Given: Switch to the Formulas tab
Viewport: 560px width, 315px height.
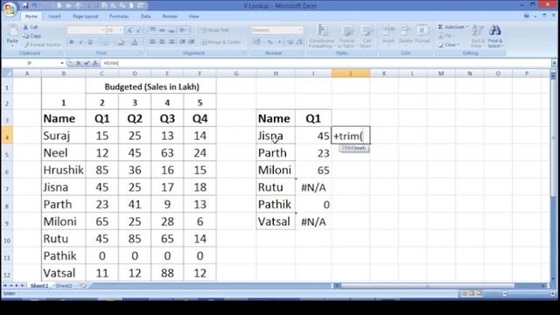Looking at the screenshot, I should [119, 17].
